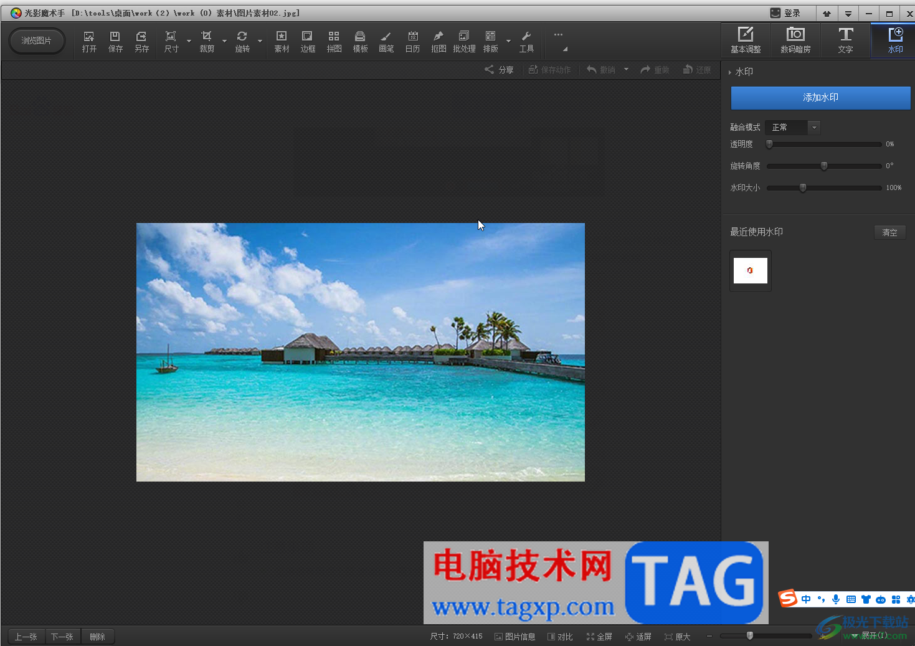
Task: Go to 下一张 (Next image)
Action: (x=62, y=637)
